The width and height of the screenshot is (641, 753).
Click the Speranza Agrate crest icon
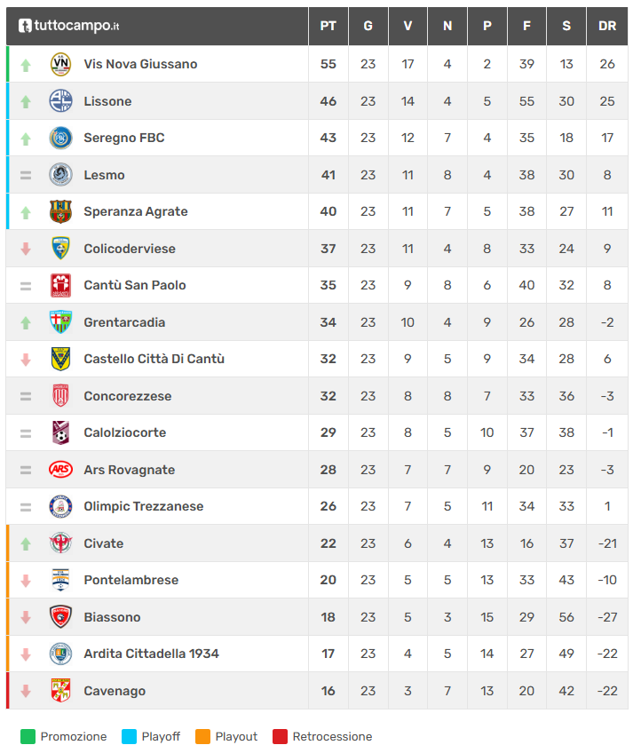coord(60,211)
